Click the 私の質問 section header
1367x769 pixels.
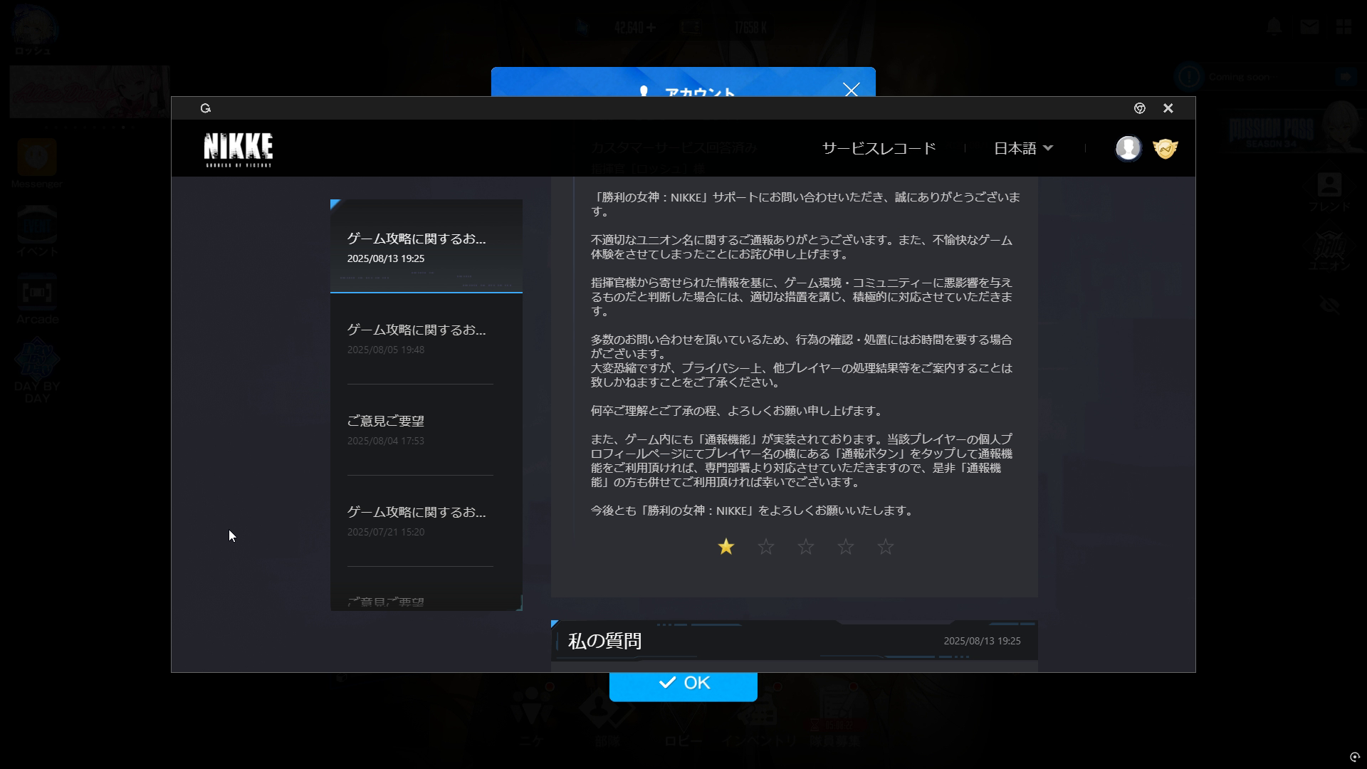pos(794,641)
